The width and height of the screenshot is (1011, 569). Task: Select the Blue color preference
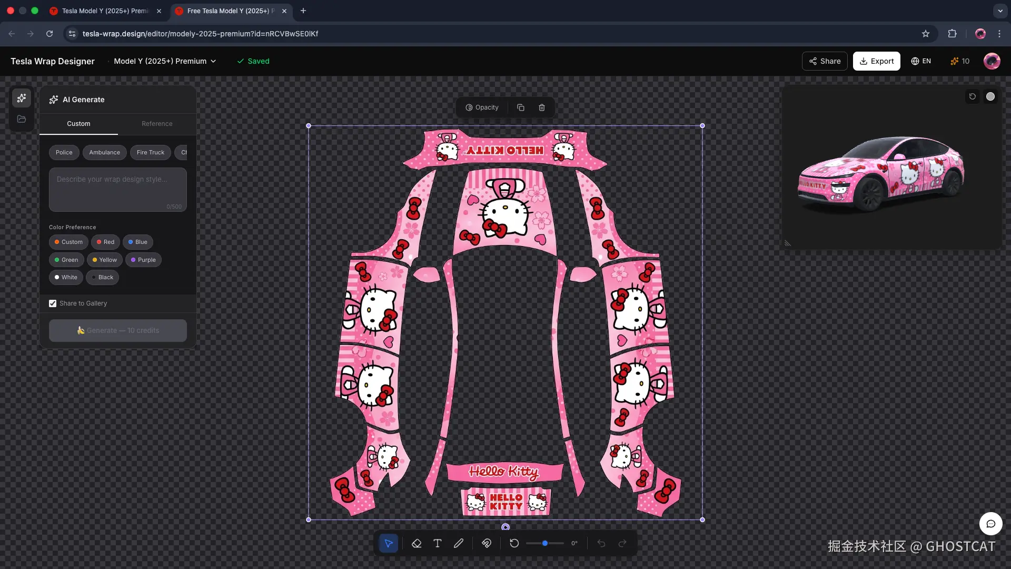(x=138, y=242)
